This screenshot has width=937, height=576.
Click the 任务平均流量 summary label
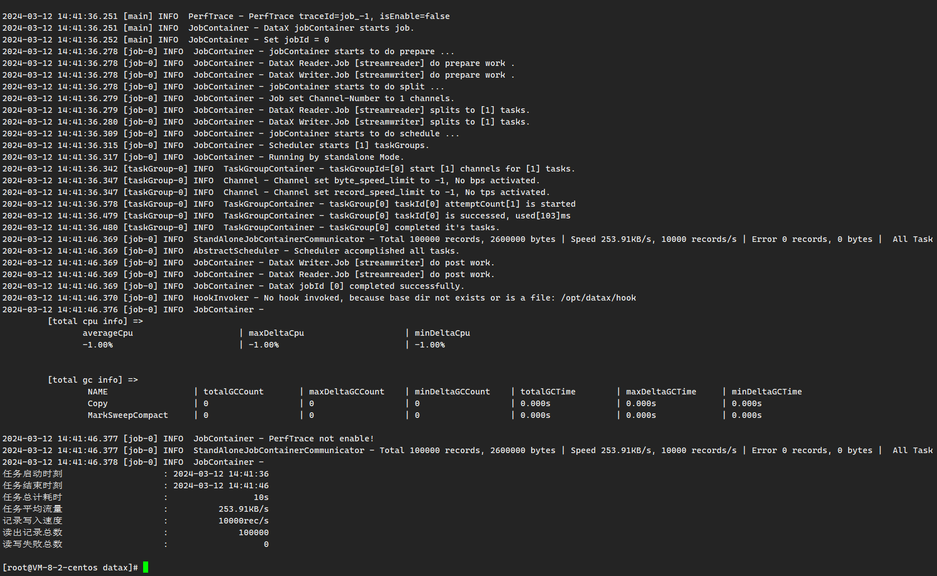coord(32,509)
